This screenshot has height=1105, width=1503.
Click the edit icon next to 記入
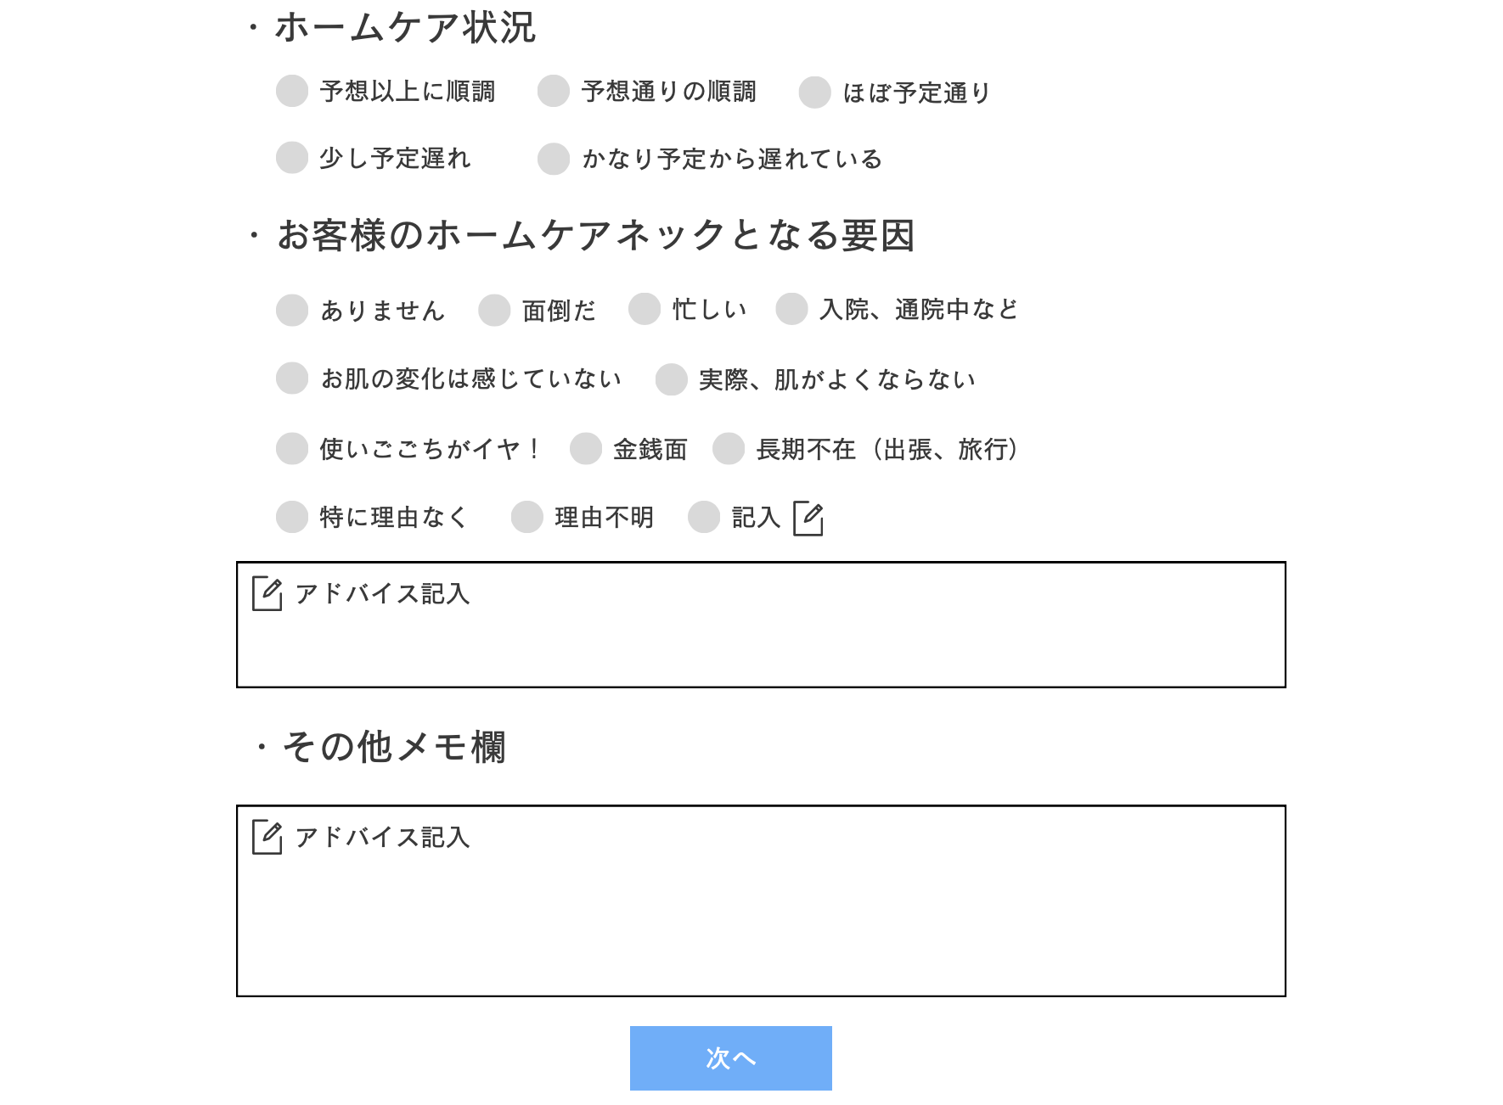pos(808,519)
